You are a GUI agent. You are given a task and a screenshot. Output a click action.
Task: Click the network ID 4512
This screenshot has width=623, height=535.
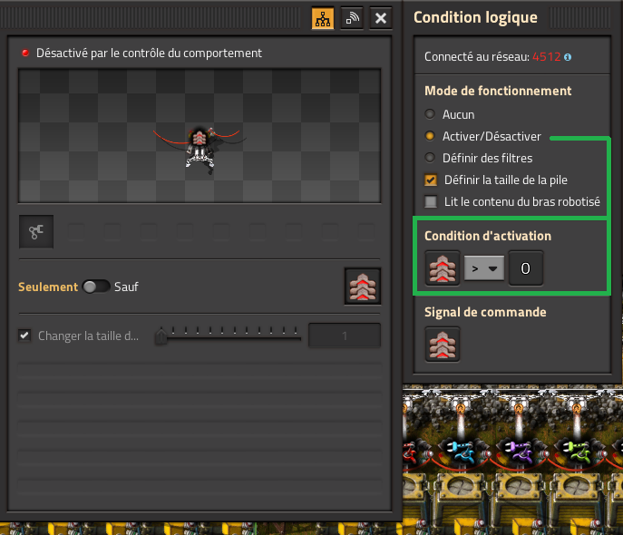tap(546, 57)
